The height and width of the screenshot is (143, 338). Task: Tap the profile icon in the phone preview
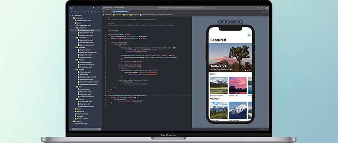pos(249,35)
